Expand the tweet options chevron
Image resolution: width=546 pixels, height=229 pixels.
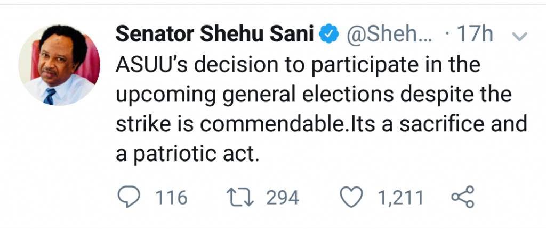point(519,37)
